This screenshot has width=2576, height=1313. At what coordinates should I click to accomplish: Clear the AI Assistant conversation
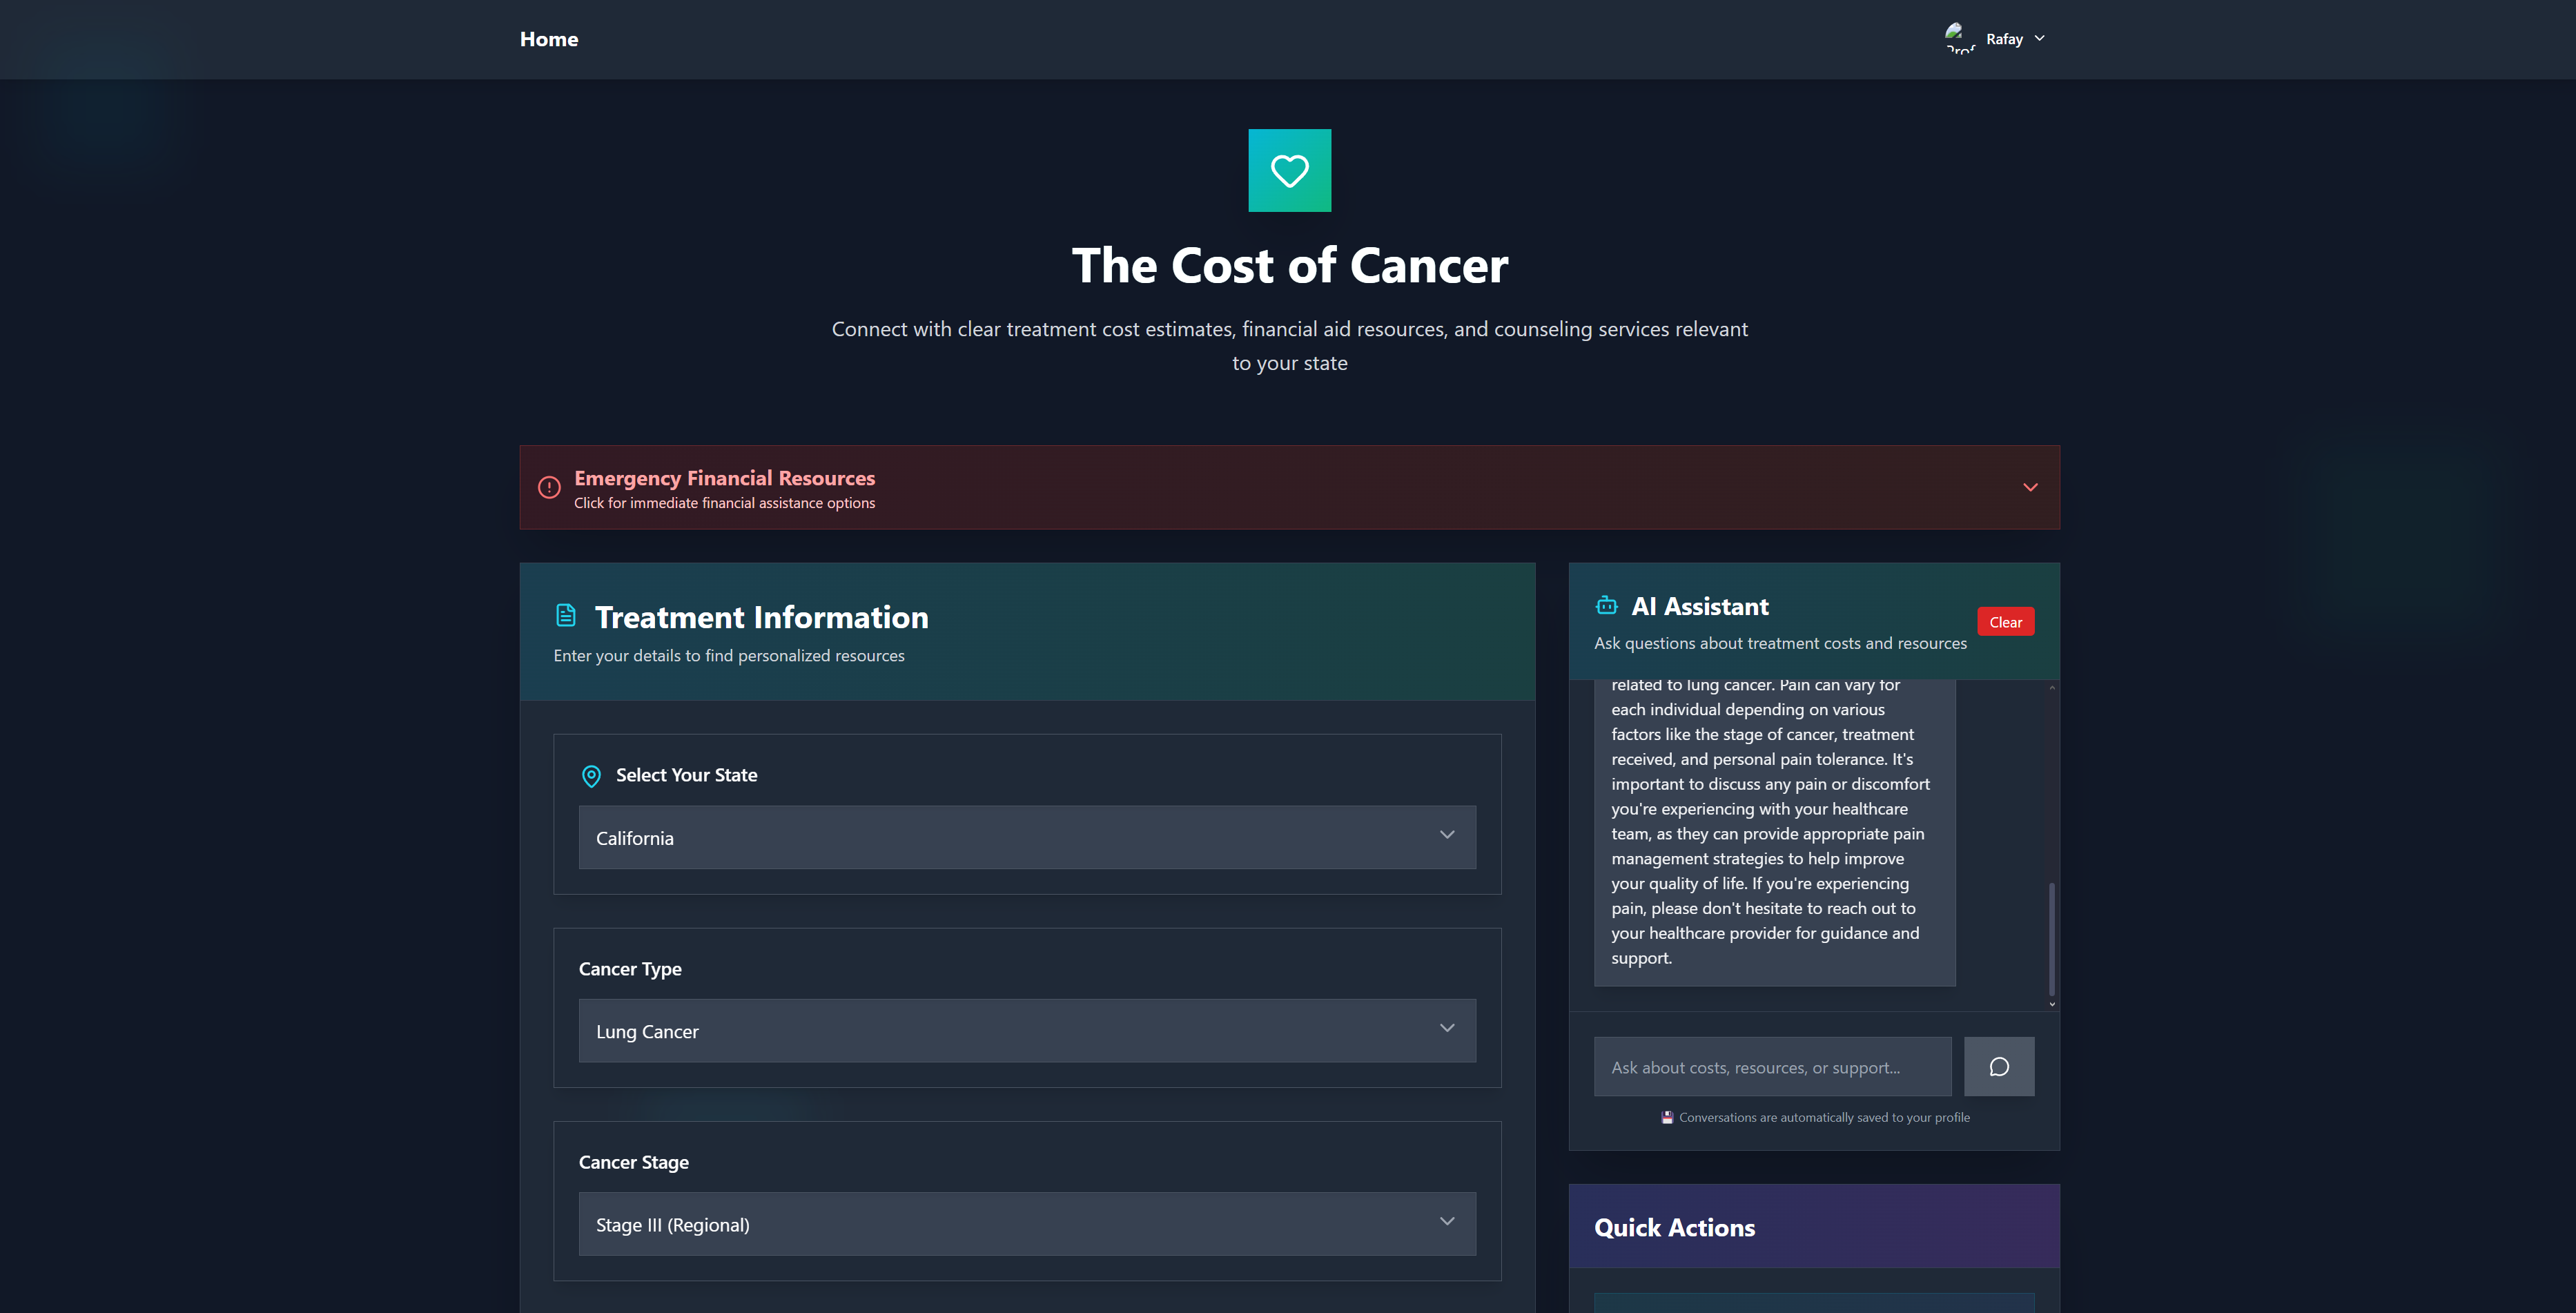coord(2005,621)
